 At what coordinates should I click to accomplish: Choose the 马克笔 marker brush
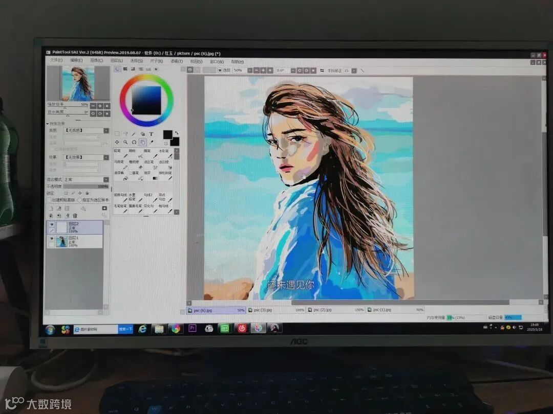[x=120, y=165]
